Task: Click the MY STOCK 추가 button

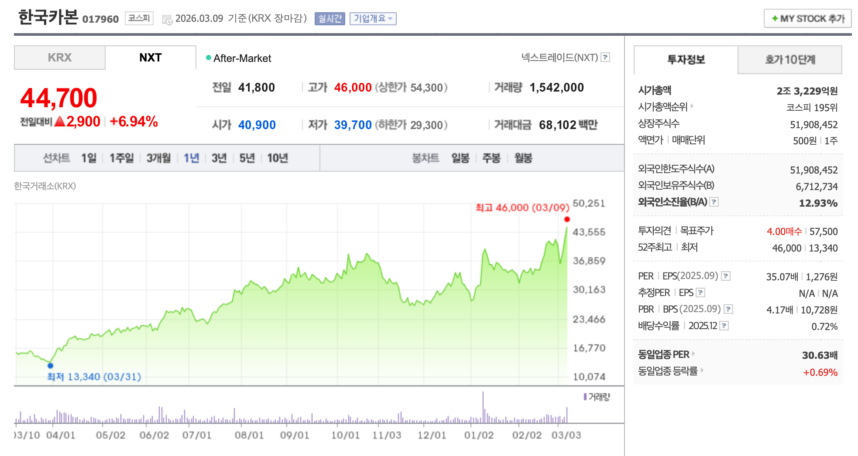Action: point(808,18)
